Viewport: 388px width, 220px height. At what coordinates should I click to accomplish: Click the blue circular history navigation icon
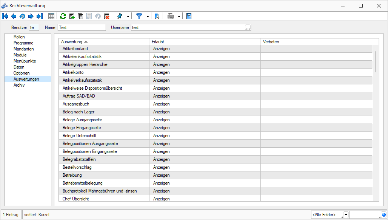coord(22,16)
